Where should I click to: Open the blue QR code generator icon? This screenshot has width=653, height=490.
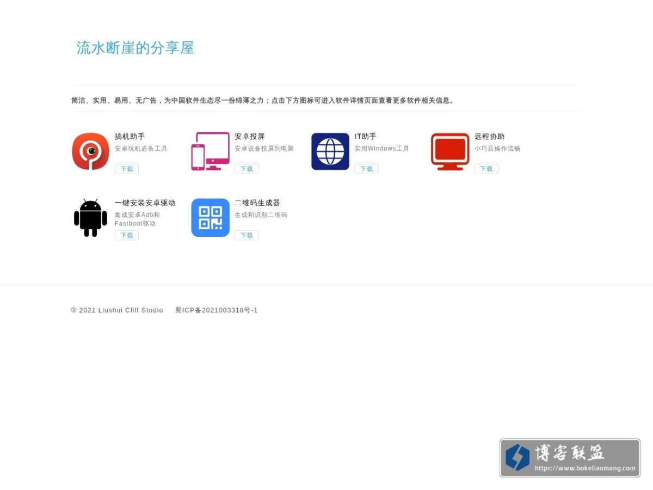[210, 218]
